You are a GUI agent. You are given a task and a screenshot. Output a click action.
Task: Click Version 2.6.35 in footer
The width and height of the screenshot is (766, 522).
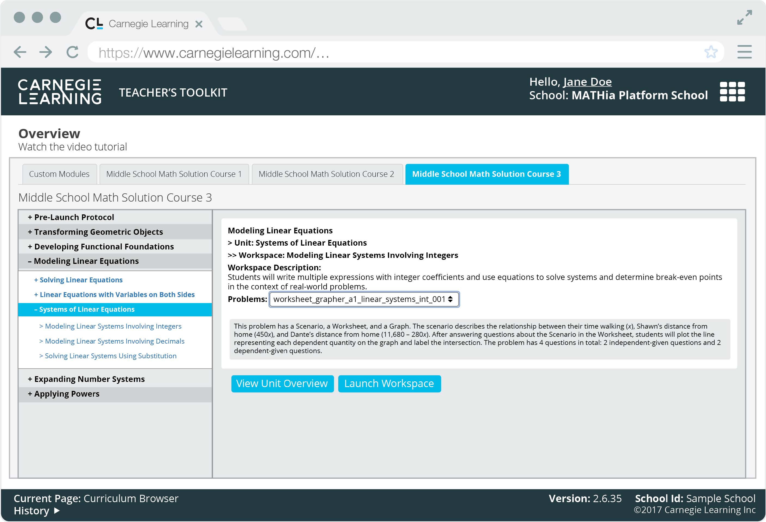(x=585, y=499)
